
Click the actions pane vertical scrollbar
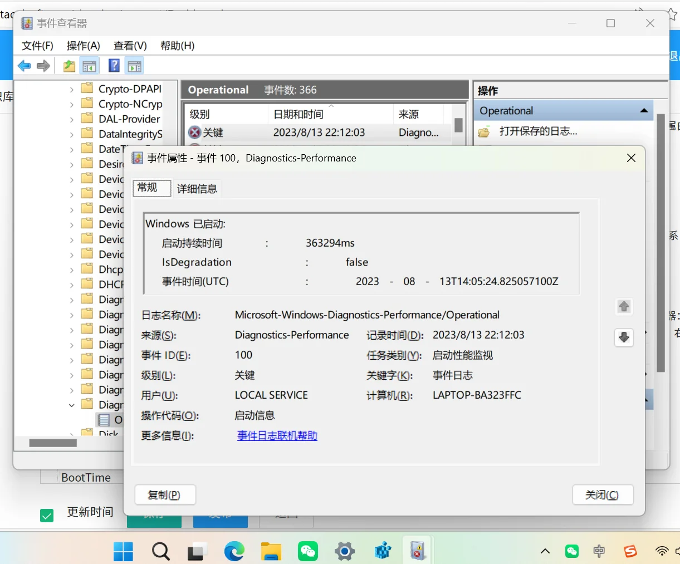coord(661,243)
